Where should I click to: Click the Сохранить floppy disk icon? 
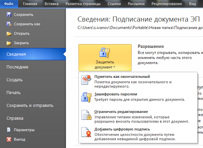pos(9,14)
